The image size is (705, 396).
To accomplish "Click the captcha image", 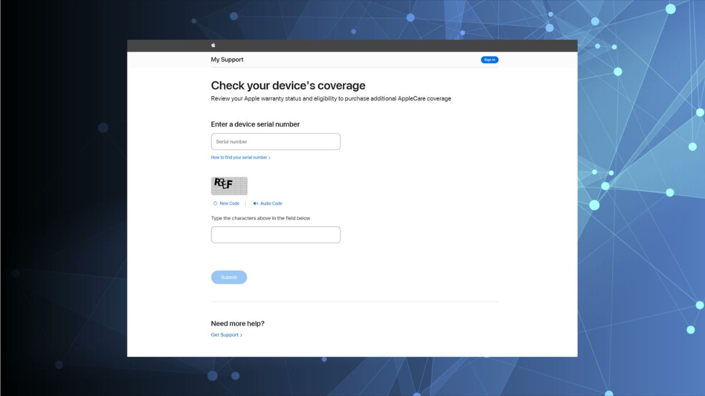I will 229,186.
